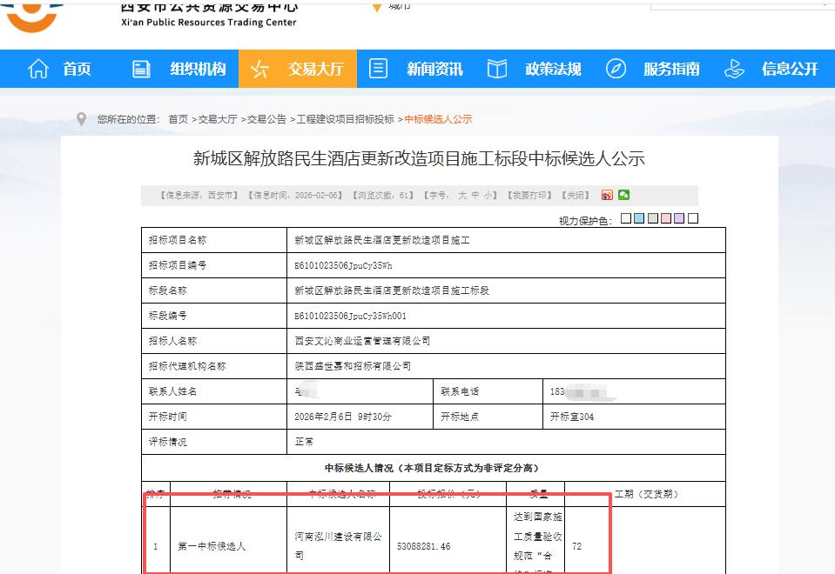Image resolution: width=835 pixels, height=574 pixels.
Task: Click 【关闭】 to close the notice
Action: (577, 195)
